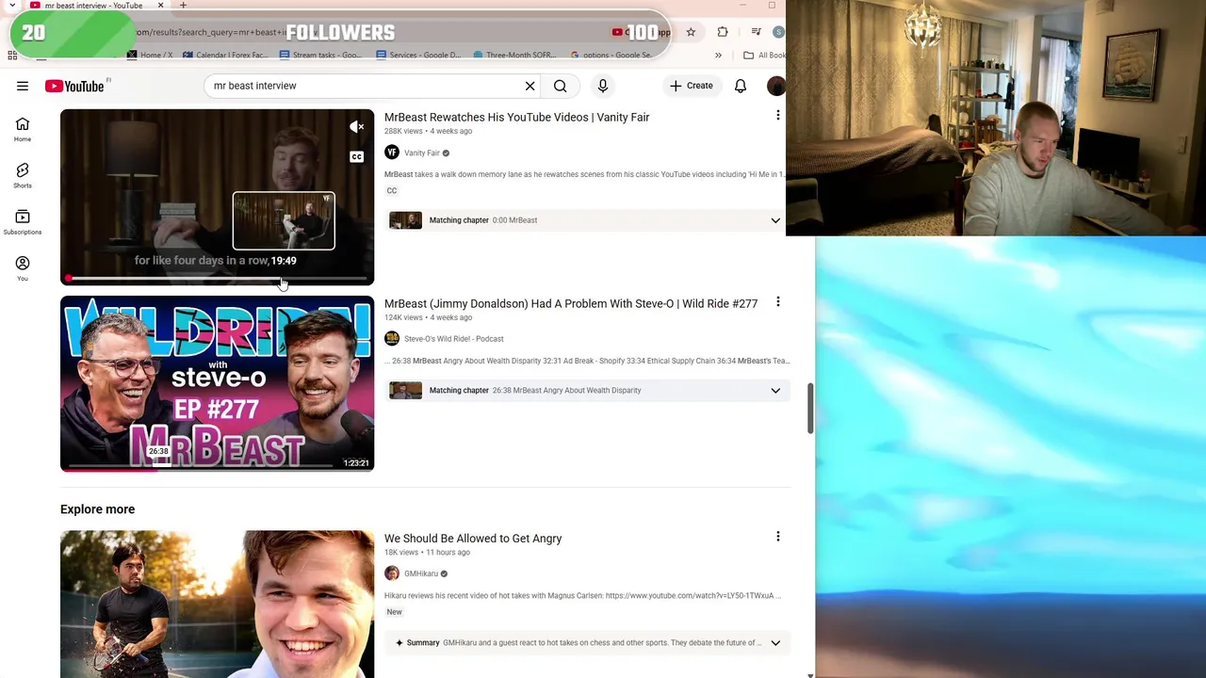Open the YouTube hamburger guide menu
Screen dimensions: 1206x678
point(23,86)
